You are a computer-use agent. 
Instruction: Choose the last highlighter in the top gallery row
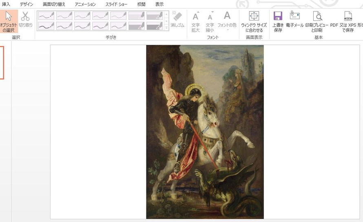pyautogui.click(x=155, y=16)
